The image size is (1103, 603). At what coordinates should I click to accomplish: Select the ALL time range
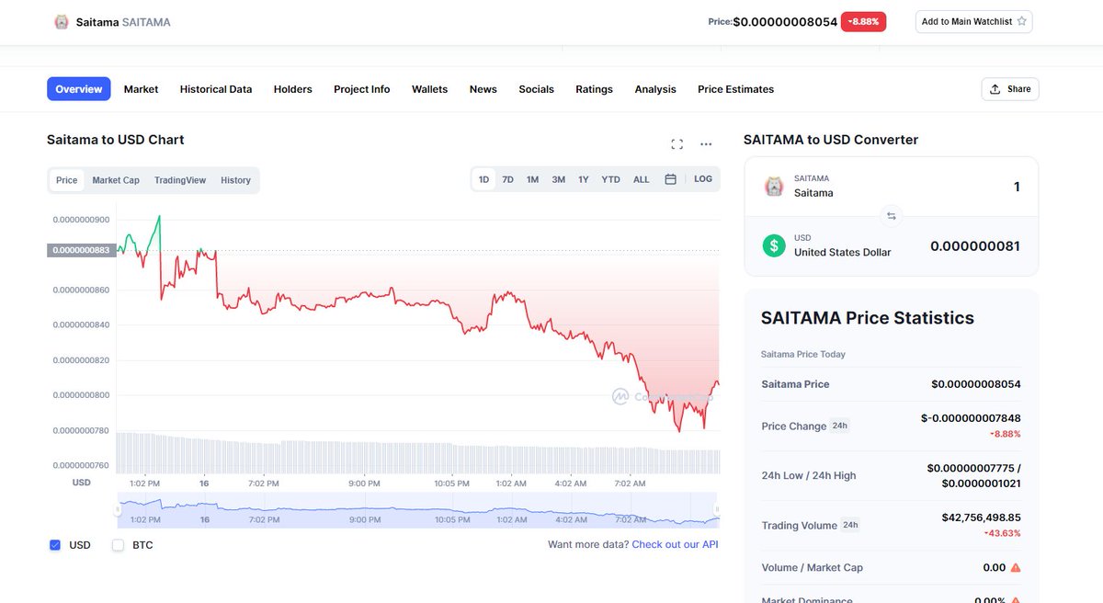pyautogui.click(x=642, y=179)
